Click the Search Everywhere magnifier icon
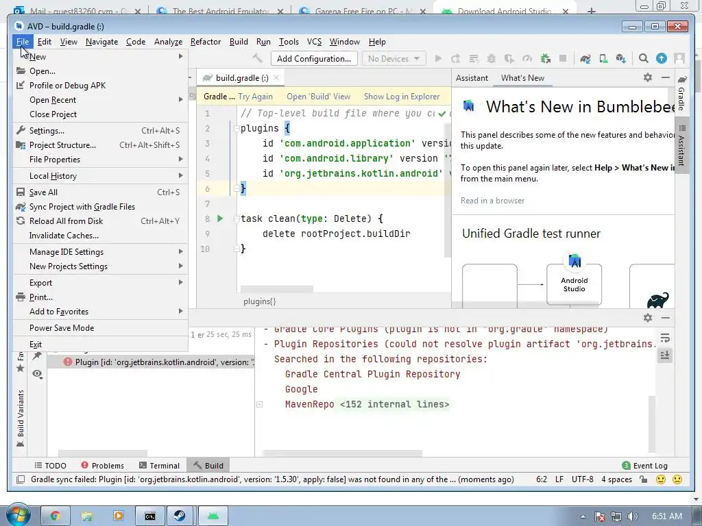This screenshot has height=526, width=702. [x=643, y=59]
